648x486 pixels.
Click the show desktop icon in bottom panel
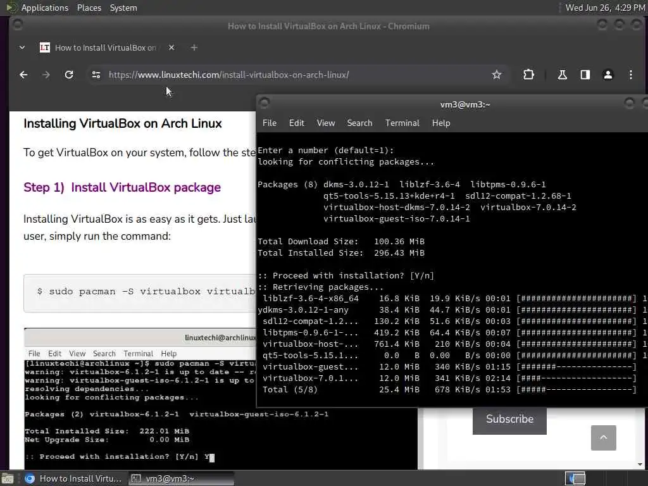point(8,478)
